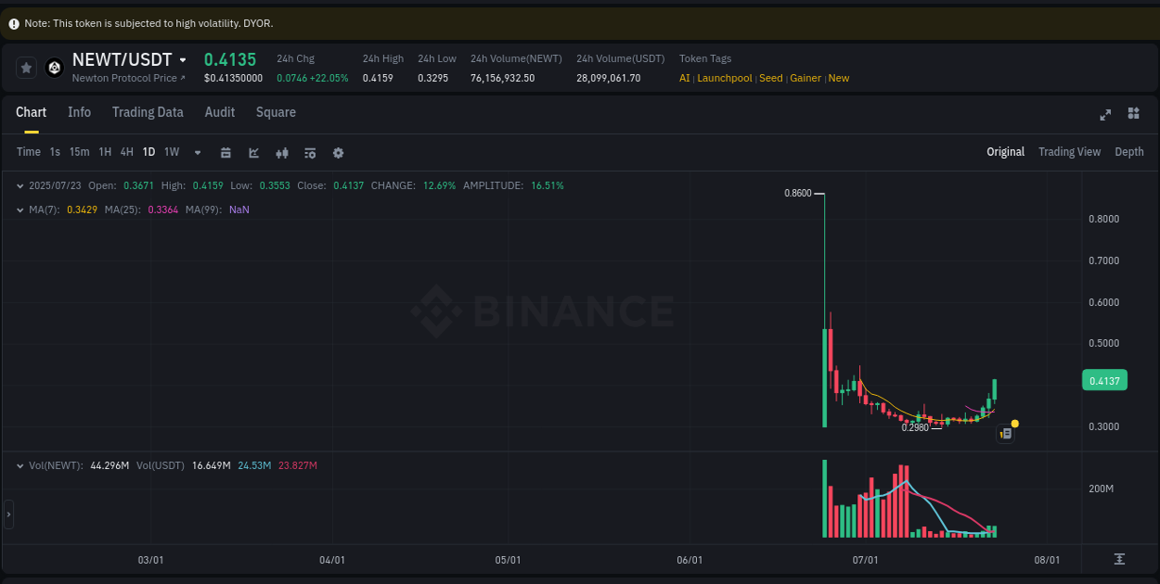The width and height of the screenshot is (1160, 584).
Task: Open the extra timeframes dropdown after 1W
Action: [x=196, y=152]
